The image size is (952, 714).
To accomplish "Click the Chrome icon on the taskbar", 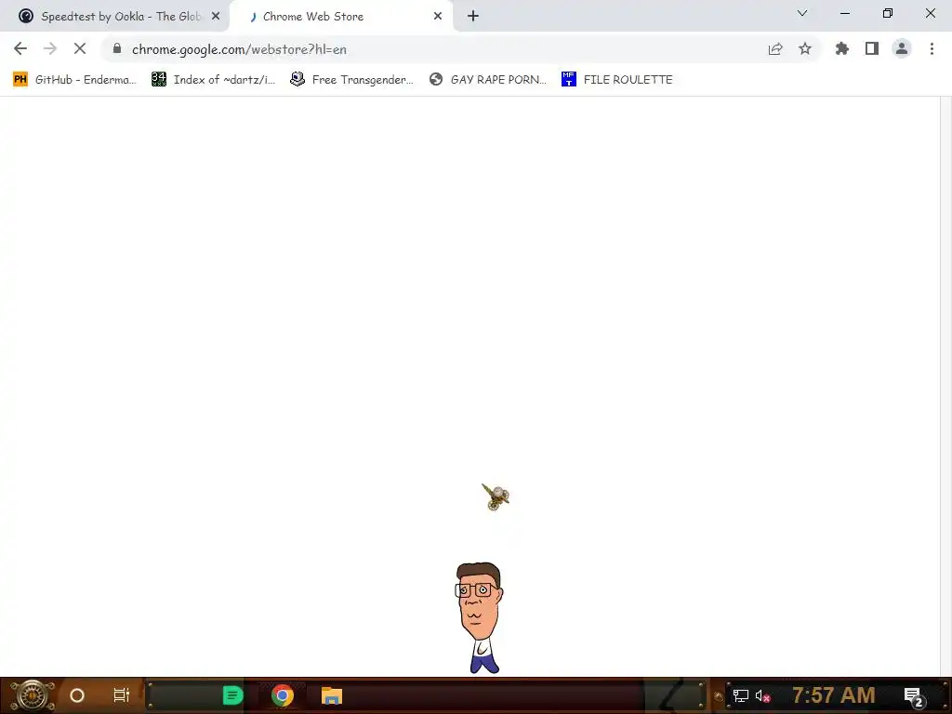I will point(283,695).
